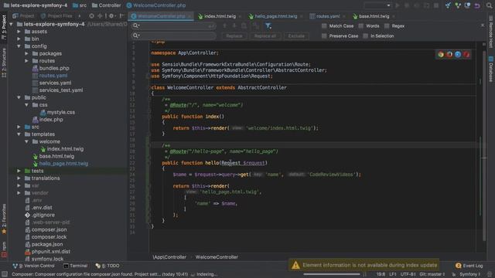Open run configuration dropdown in toolbar
The height and width of the screenshot is (278, 495).
point(377,5)
